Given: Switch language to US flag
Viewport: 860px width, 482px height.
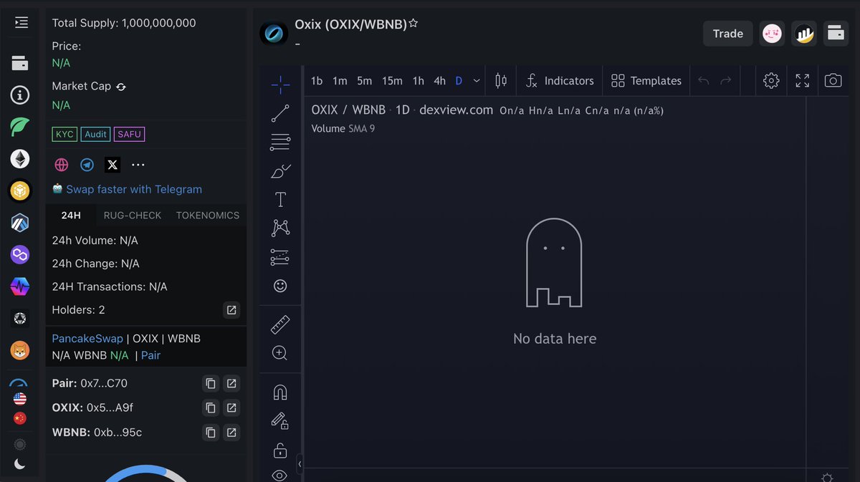Looking at the screenshot, I should pos(20,399).
